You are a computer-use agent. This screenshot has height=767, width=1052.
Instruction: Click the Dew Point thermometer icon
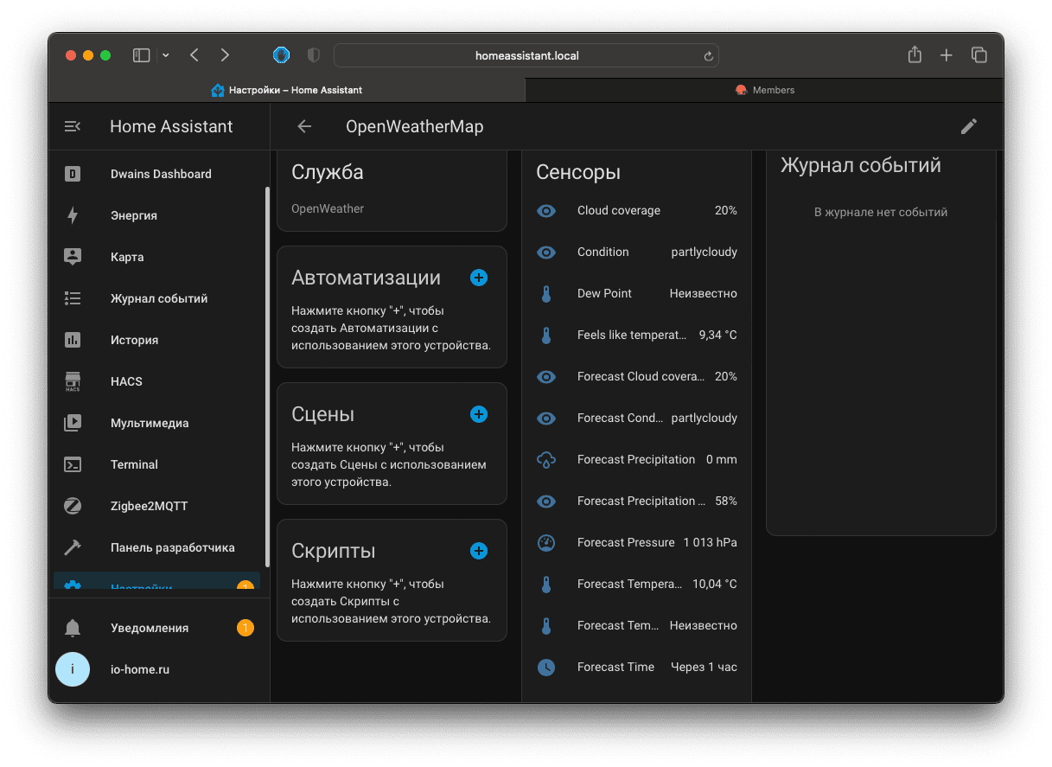click(546, 293)
